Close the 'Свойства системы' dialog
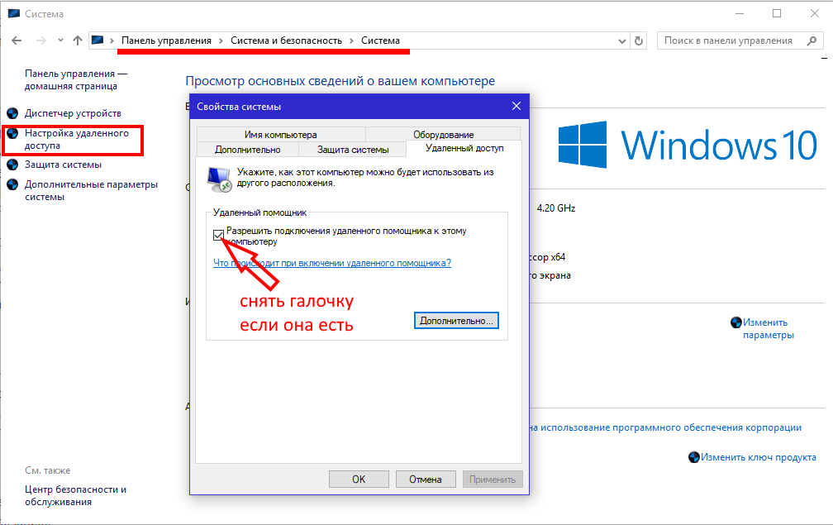 click(516, 107)
